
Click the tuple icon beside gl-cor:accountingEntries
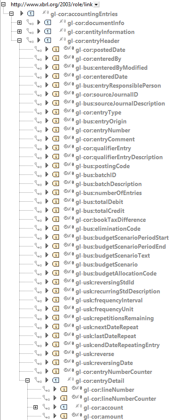pyautogui.click(x=31, y=13)
